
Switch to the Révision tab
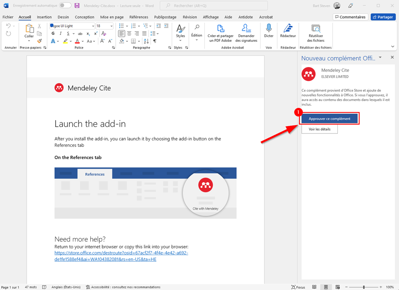click(x=190, y=17)
